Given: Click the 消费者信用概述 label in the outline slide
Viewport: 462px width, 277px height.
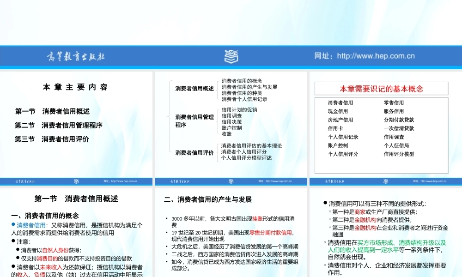Looking at the screenshot, I should pos(194,88).
